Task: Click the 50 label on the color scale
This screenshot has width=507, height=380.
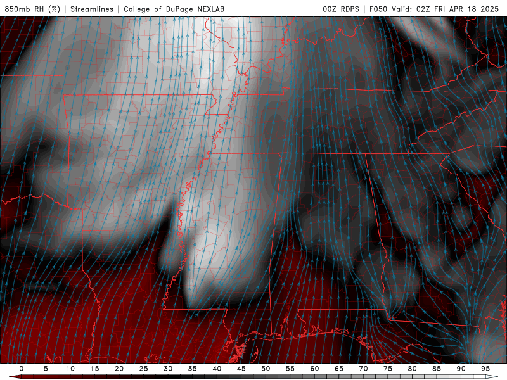Action: [266, 369]
